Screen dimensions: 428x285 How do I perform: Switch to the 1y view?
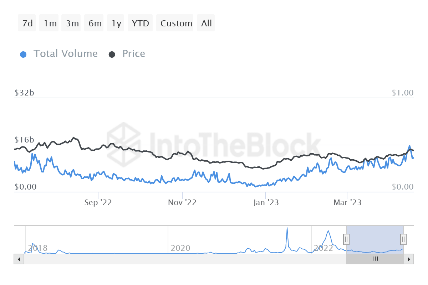pos(115,23)
